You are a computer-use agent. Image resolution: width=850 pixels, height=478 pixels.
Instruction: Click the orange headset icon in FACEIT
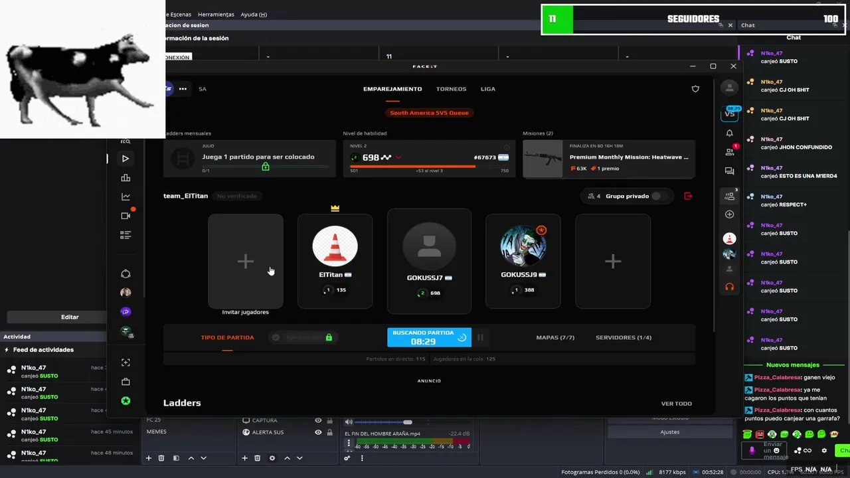729,287
